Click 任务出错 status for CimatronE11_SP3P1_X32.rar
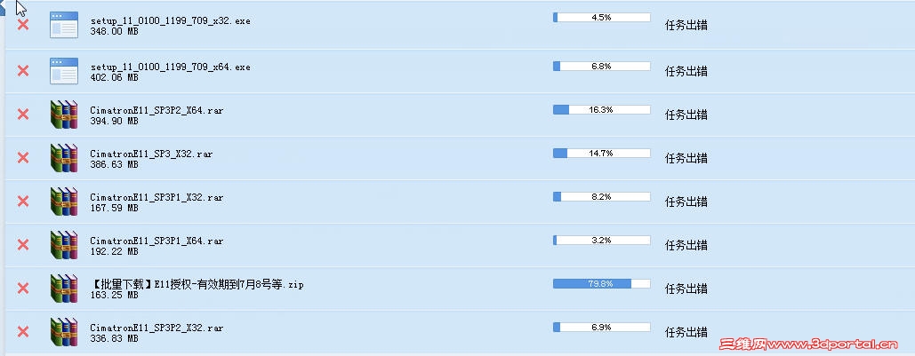Viewport: 915px width, 356px height. pyautogui.click(x=686, y=202)
